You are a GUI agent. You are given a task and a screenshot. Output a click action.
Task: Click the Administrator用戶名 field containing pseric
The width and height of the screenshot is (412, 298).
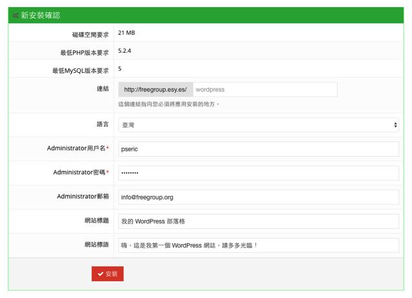click(258, 149)
